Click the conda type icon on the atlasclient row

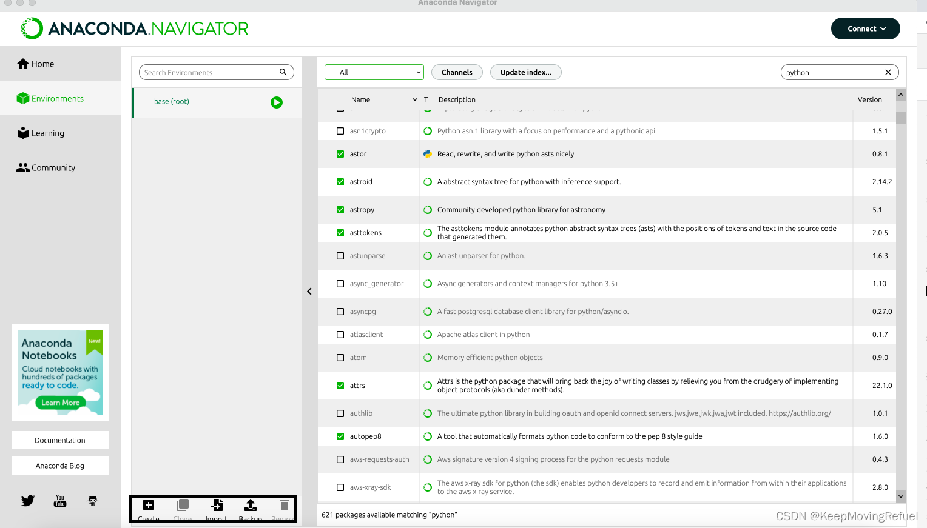point(428,335)
